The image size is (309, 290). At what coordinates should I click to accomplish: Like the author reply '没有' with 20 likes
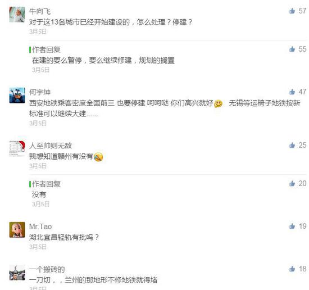[292, 184]
